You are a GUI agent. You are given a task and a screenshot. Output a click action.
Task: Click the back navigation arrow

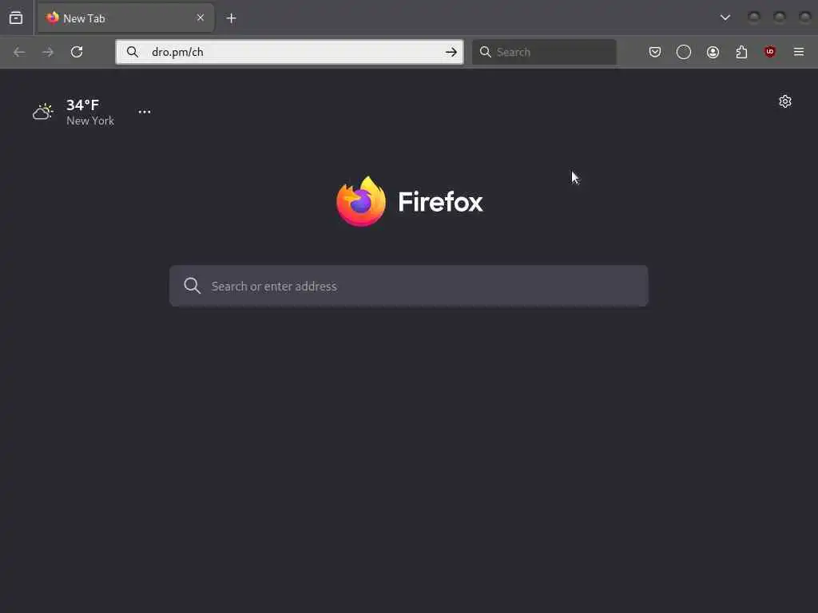(x=19, y=52)
